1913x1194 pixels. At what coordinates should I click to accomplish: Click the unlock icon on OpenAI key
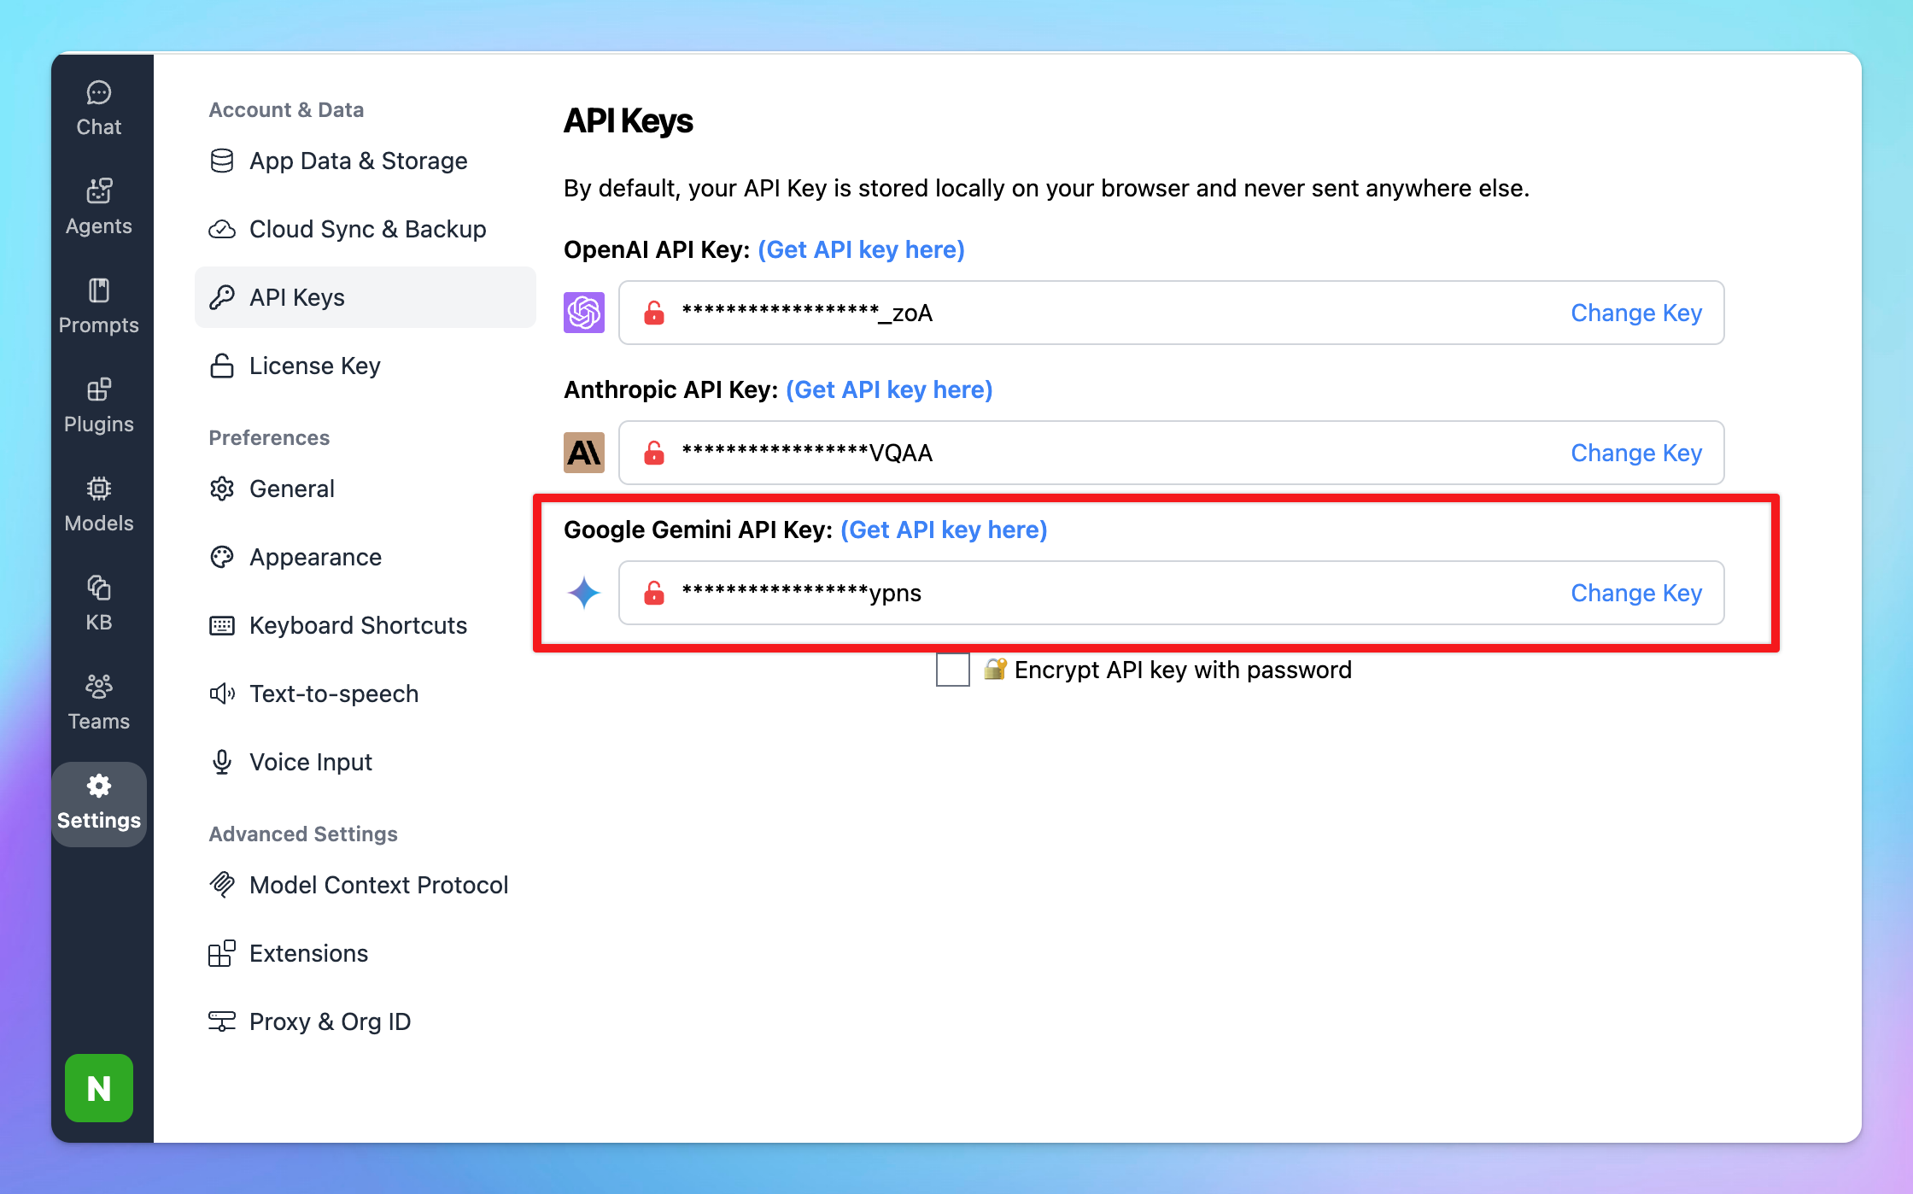click(x=654, y=313)
